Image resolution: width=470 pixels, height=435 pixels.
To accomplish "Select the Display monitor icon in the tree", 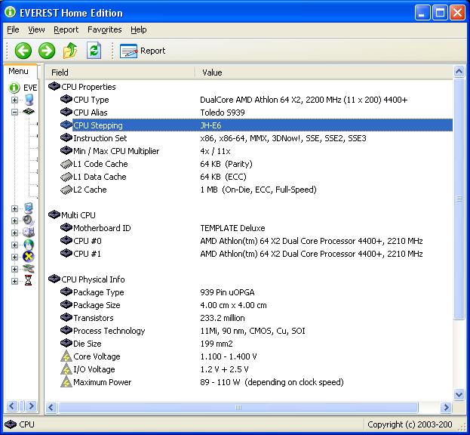I will [x=29, y=208].
